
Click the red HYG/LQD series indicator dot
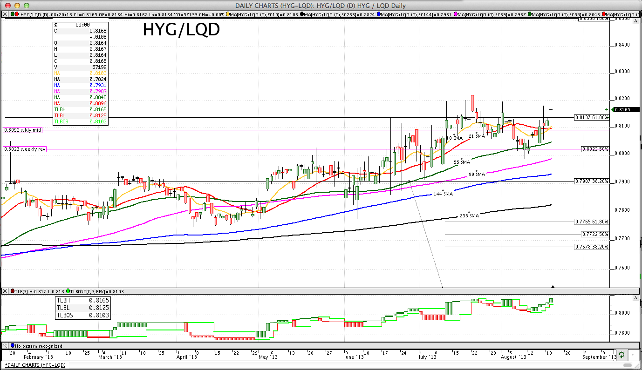18,15
